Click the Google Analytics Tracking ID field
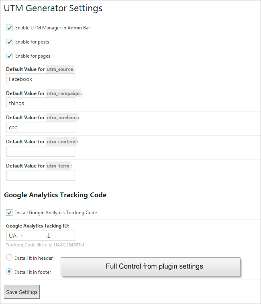Viewport: 261px width, 304px height. pos(41,236)
